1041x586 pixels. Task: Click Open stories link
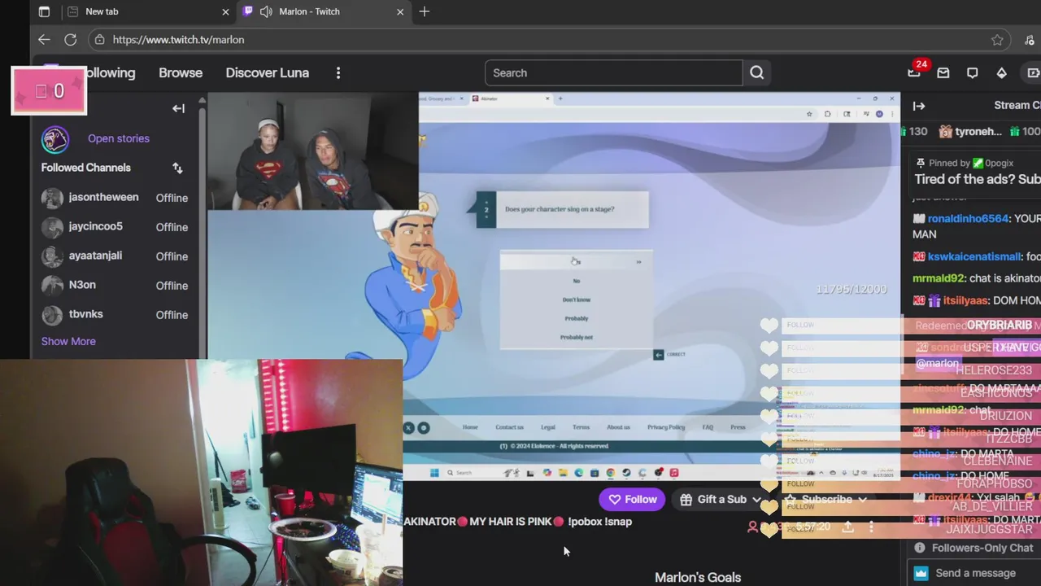pyautogui.click(x=119, y=138)
